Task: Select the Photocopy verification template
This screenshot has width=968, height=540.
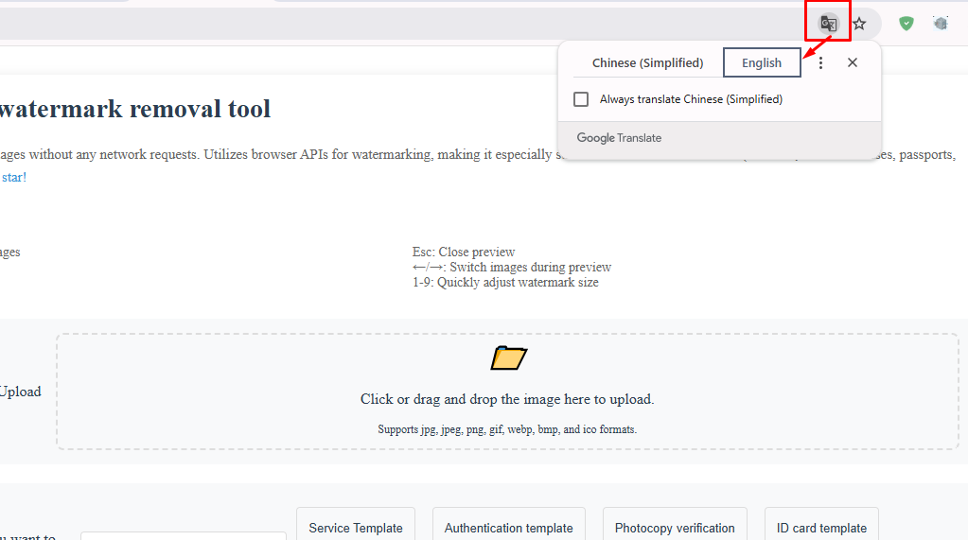Action: pyautogui.click(x=675, y=528)
